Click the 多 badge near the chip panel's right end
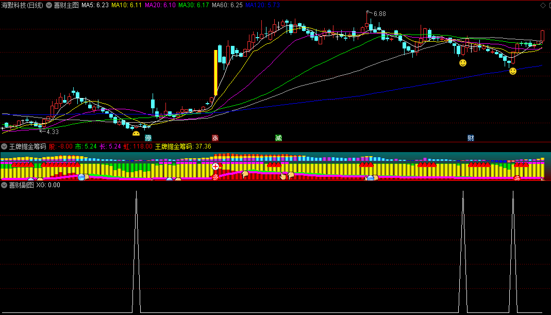Screen dimensions: 551x315 pyautogui.click(x=517, y=178)
